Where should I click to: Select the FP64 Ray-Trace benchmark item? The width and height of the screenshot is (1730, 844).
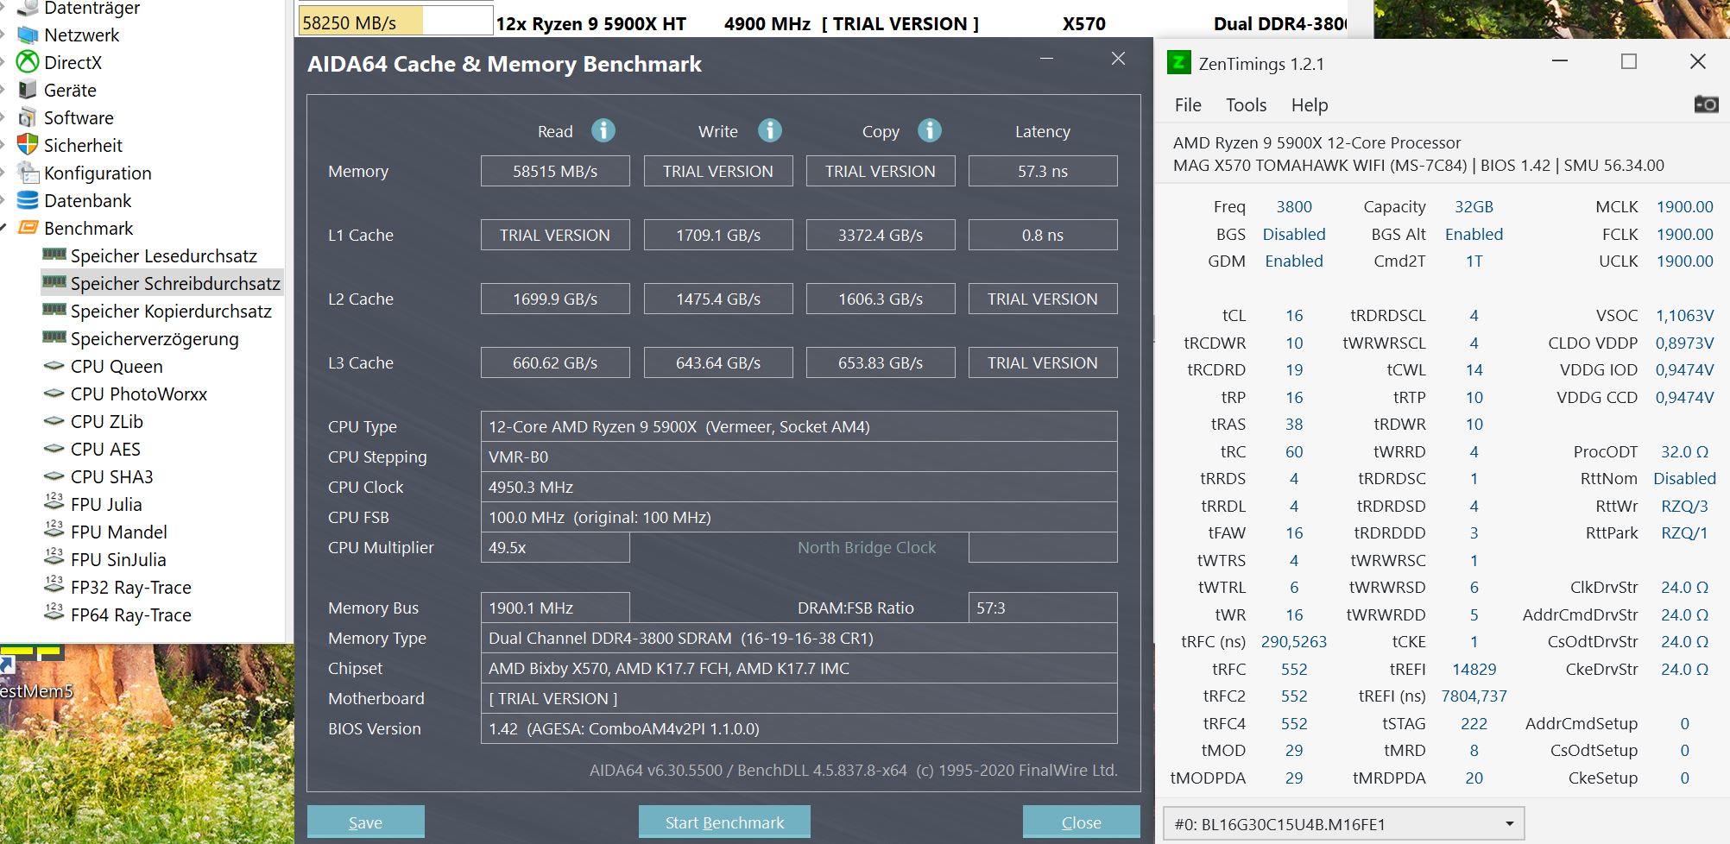pos(131,614)
